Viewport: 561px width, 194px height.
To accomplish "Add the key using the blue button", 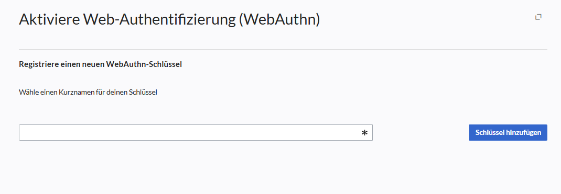I will coord(508,132).
